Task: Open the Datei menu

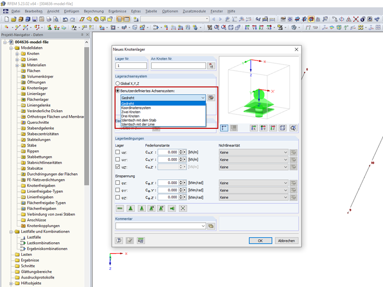Action: (x=16, y=11)
